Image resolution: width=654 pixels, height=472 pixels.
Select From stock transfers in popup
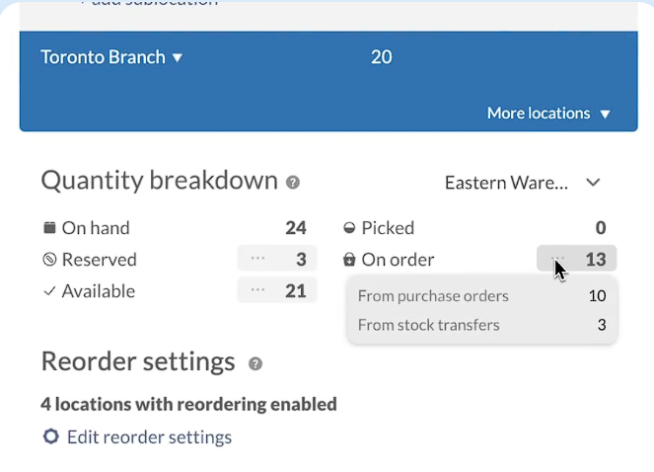coord(428,325)
